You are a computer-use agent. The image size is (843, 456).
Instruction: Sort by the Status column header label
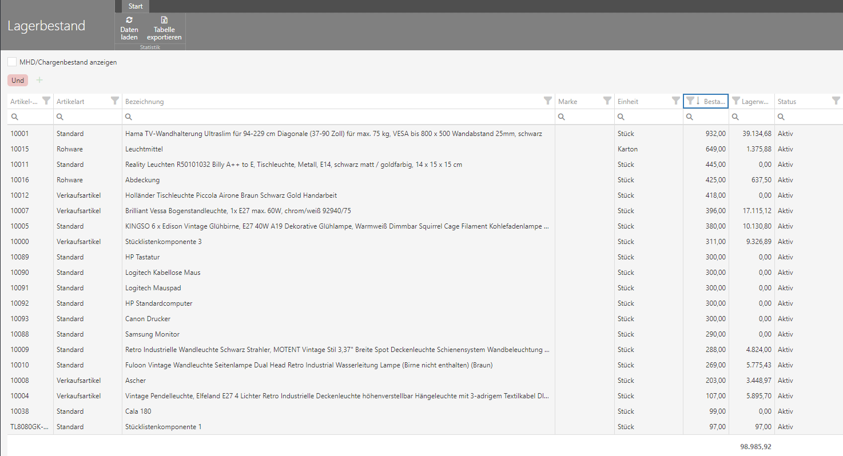(x=787, y=102)
